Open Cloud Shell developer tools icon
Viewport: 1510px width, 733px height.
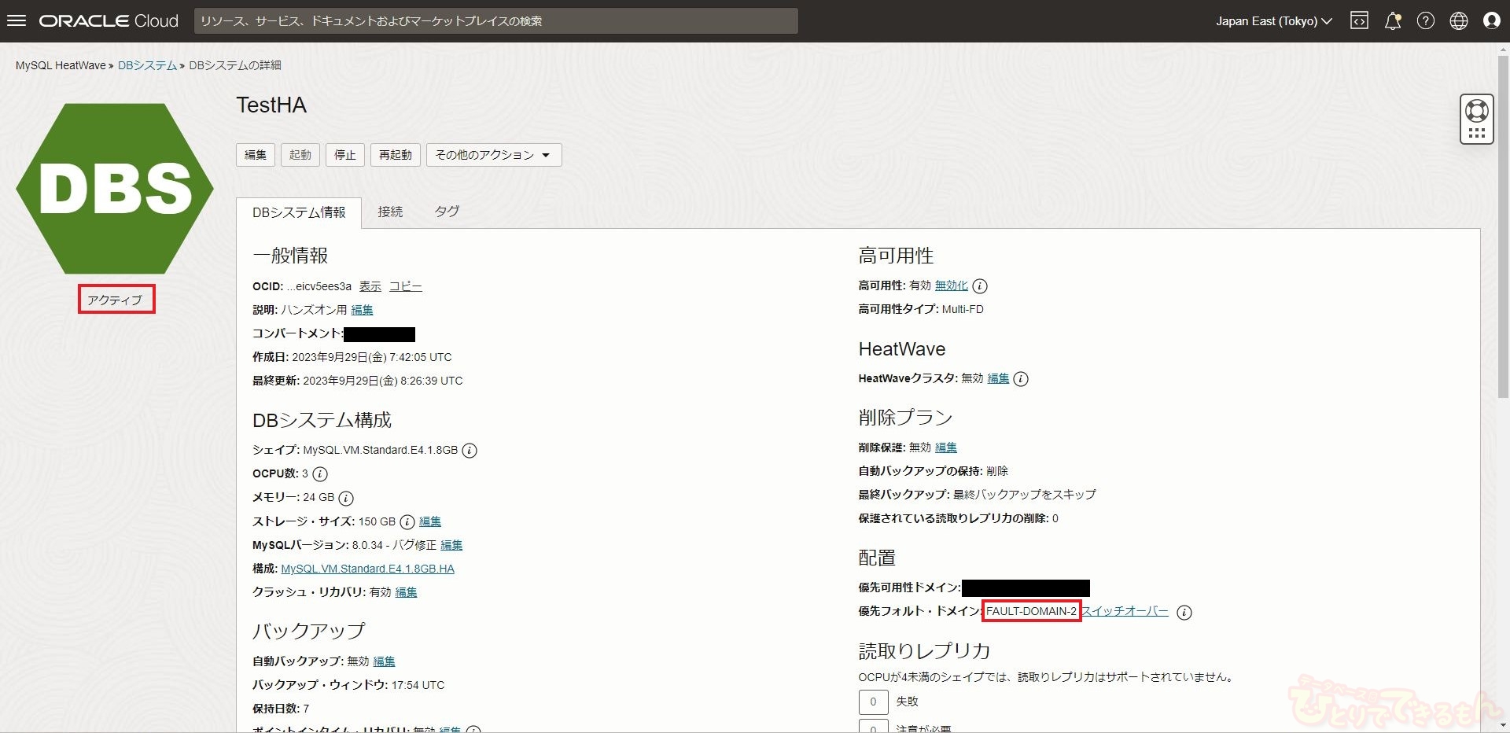click(1359, 21)
